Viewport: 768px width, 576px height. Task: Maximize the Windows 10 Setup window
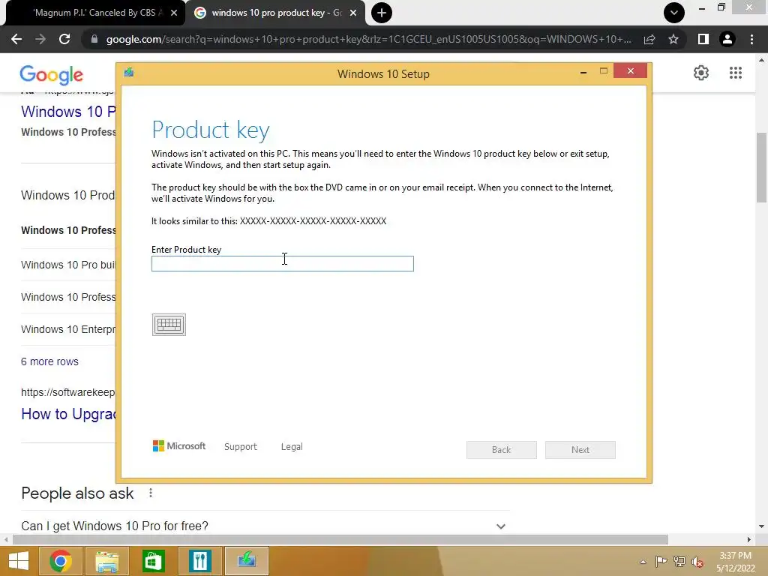point(604,71)
